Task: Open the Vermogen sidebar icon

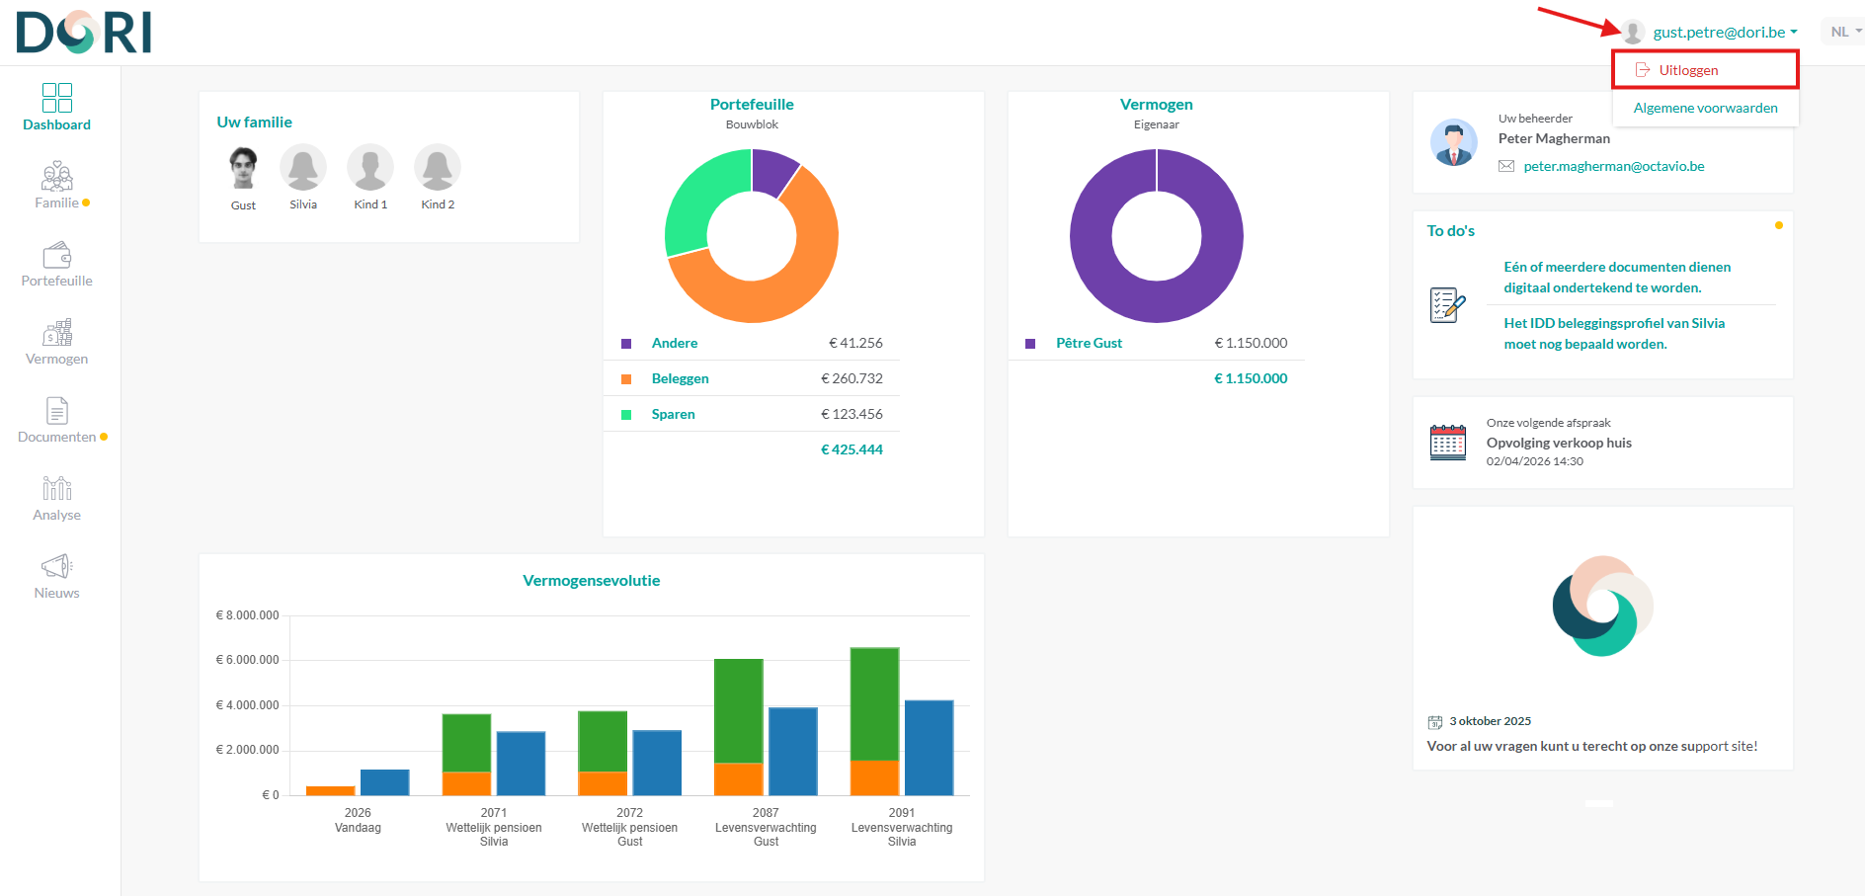Action: tap(57, 332)
